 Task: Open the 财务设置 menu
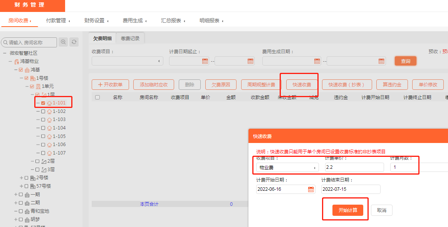(95, 21)
